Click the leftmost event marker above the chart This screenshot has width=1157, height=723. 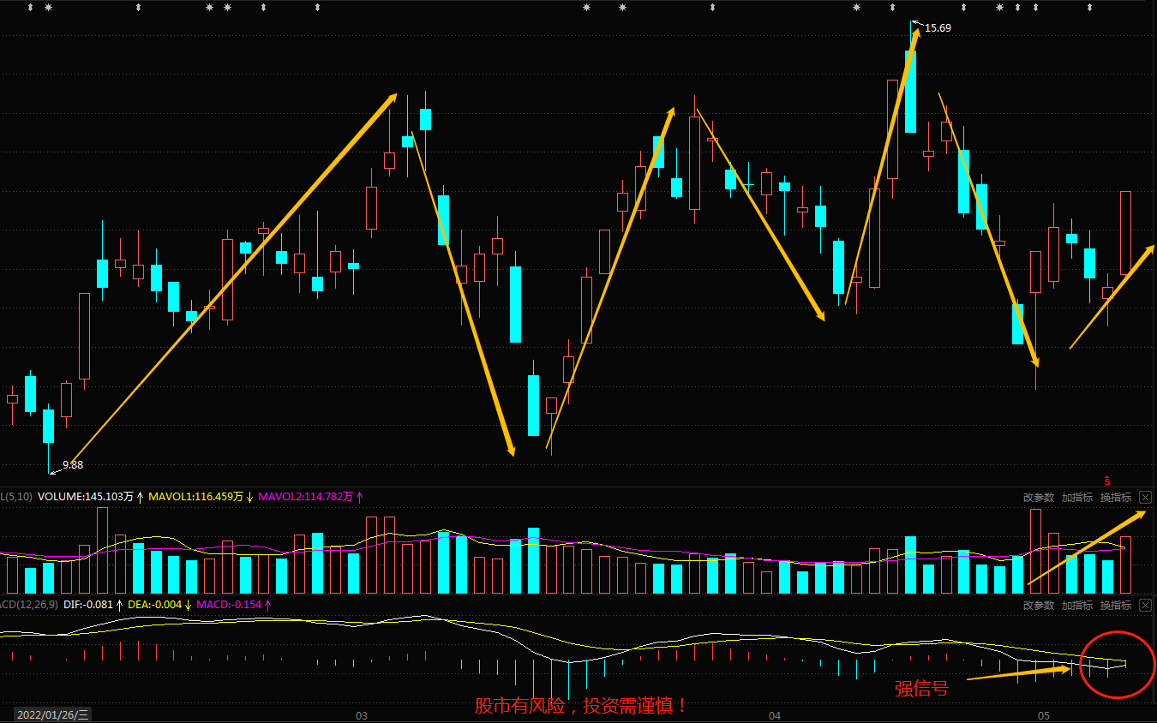tap(30, 8)
